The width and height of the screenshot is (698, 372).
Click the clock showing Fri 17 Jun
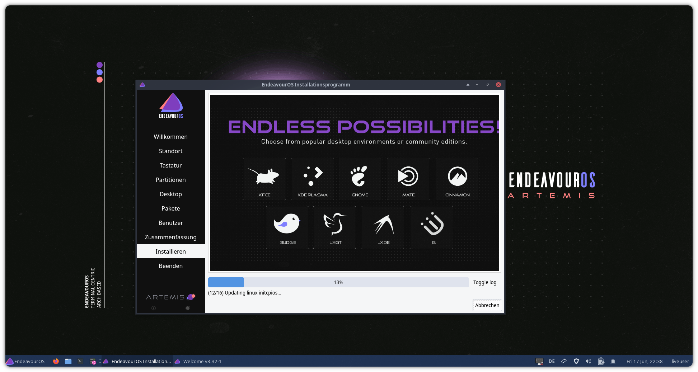(645, 361)
